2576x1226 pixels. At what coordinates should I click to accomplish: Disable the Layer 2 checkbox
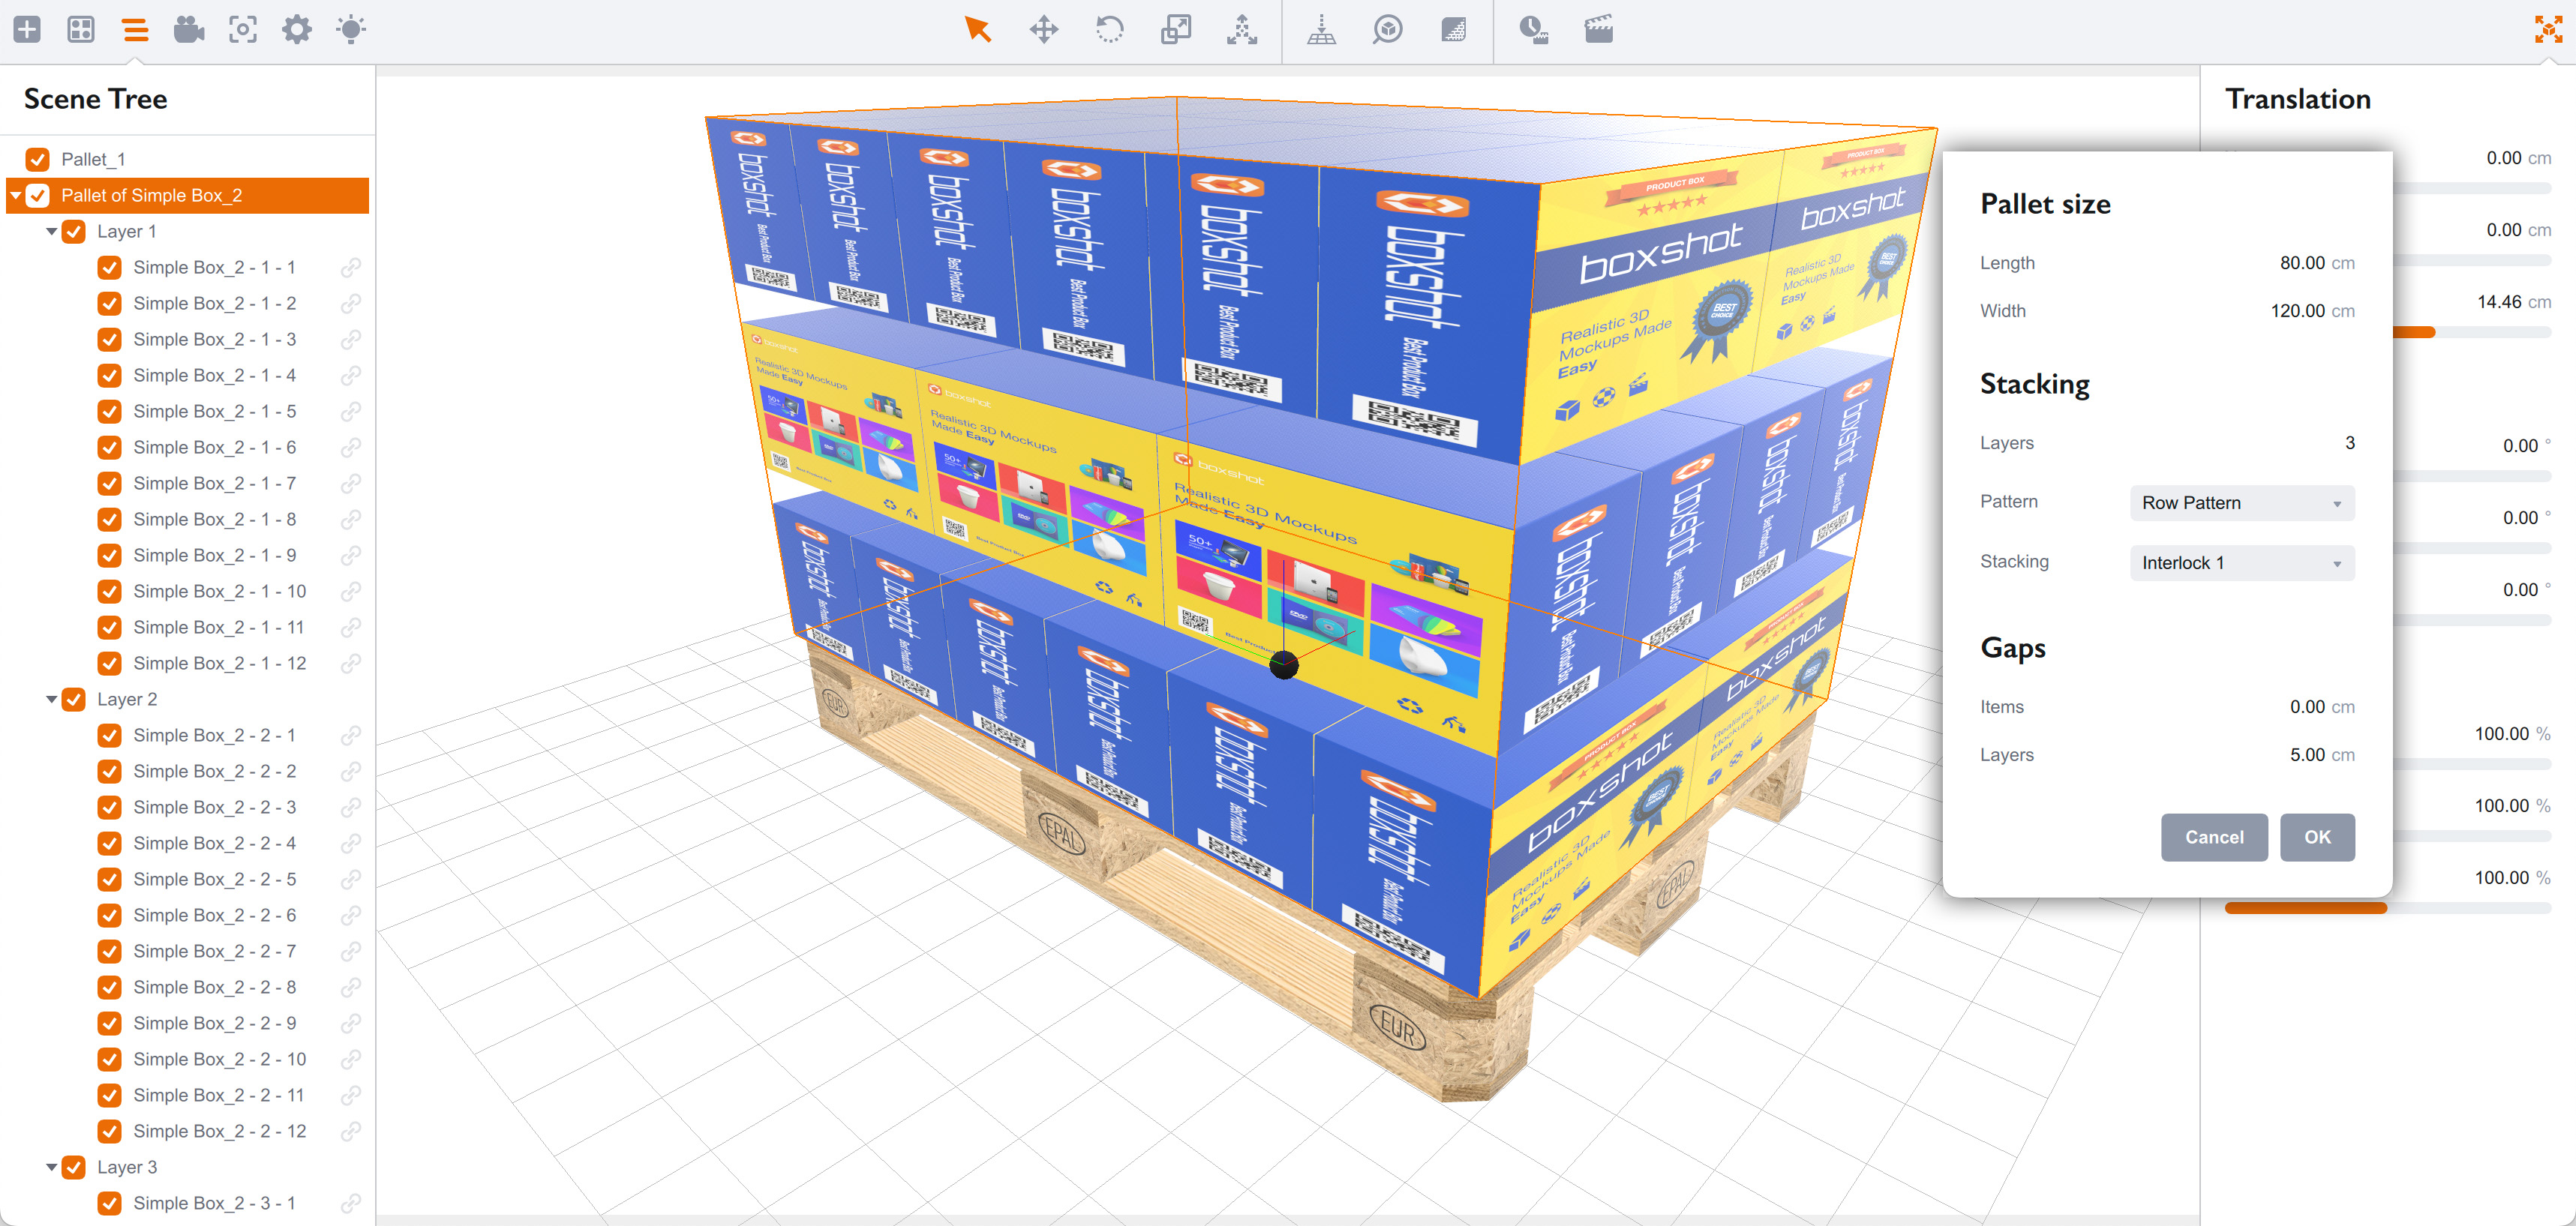(74, 699)
